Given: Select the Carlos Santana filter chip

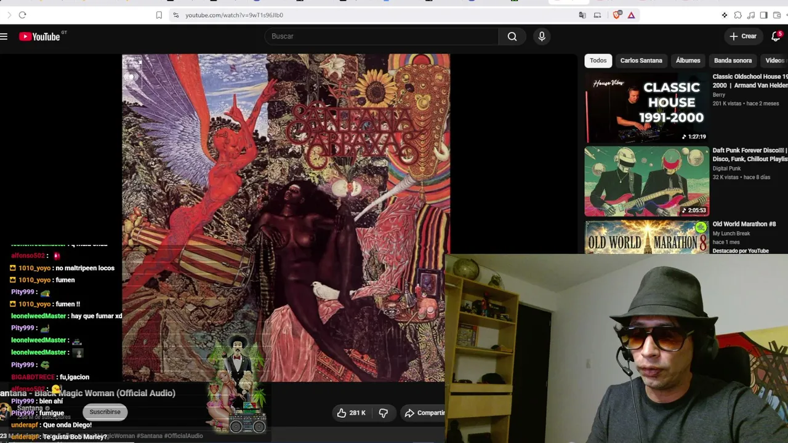Looking at the screenshot, I should click(x=641, y=60).
